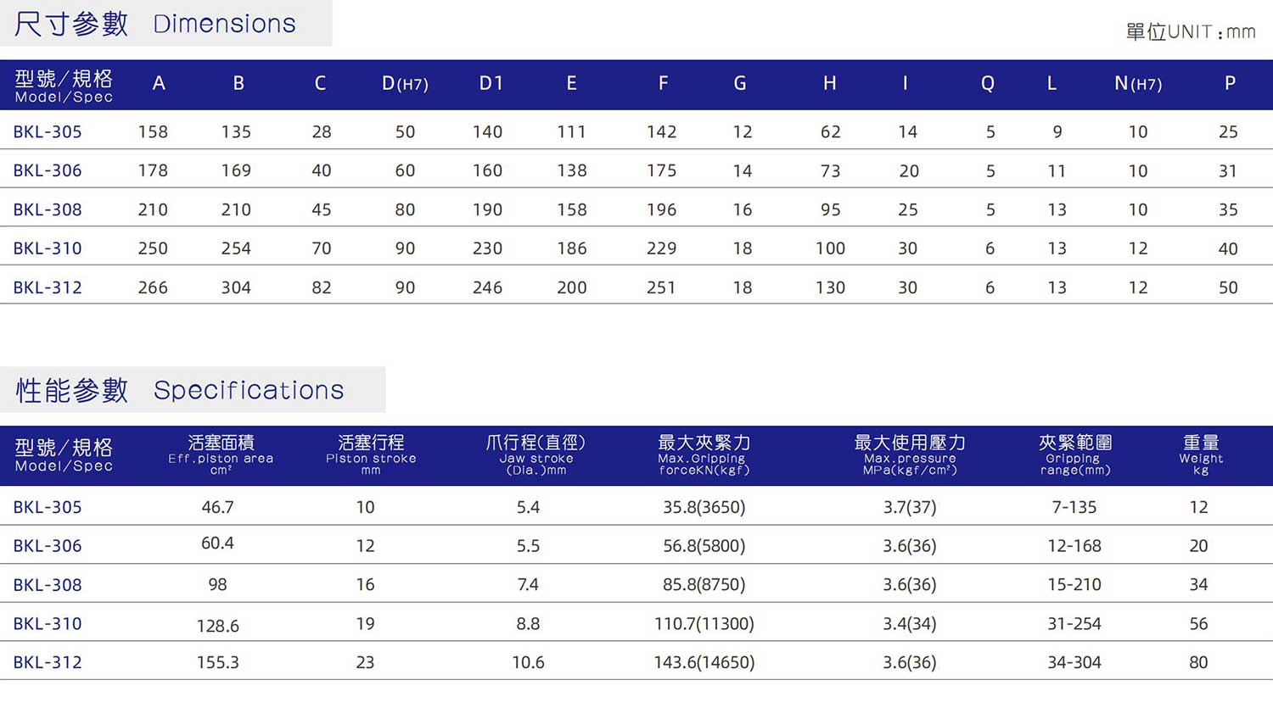Click the BKL-305 model label in Dimensions table
This screenshot has height=708, width=1273.
[48, 131]
